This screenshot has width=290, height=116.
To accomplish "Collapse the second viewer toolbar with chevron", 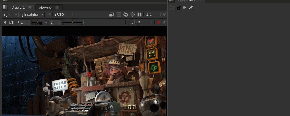I will click(164, 22).
